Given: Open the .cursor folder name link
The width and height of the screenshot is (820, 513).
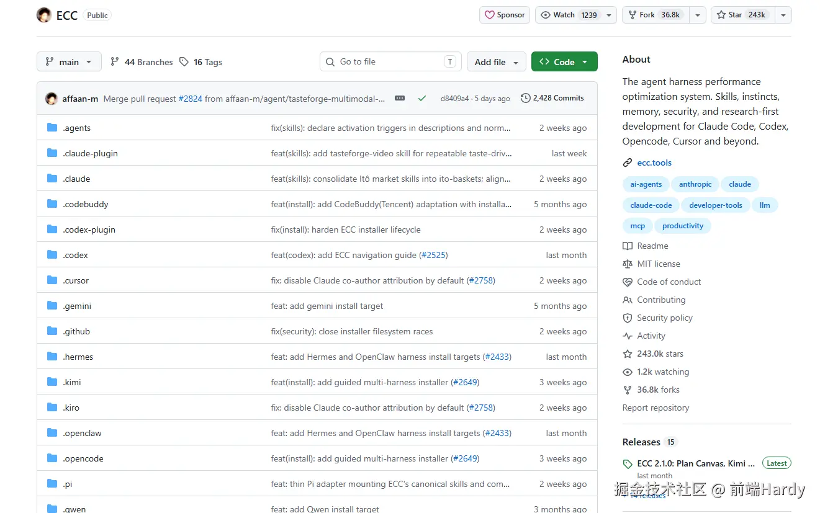Looking at the screenshot, I should [76, 280].
